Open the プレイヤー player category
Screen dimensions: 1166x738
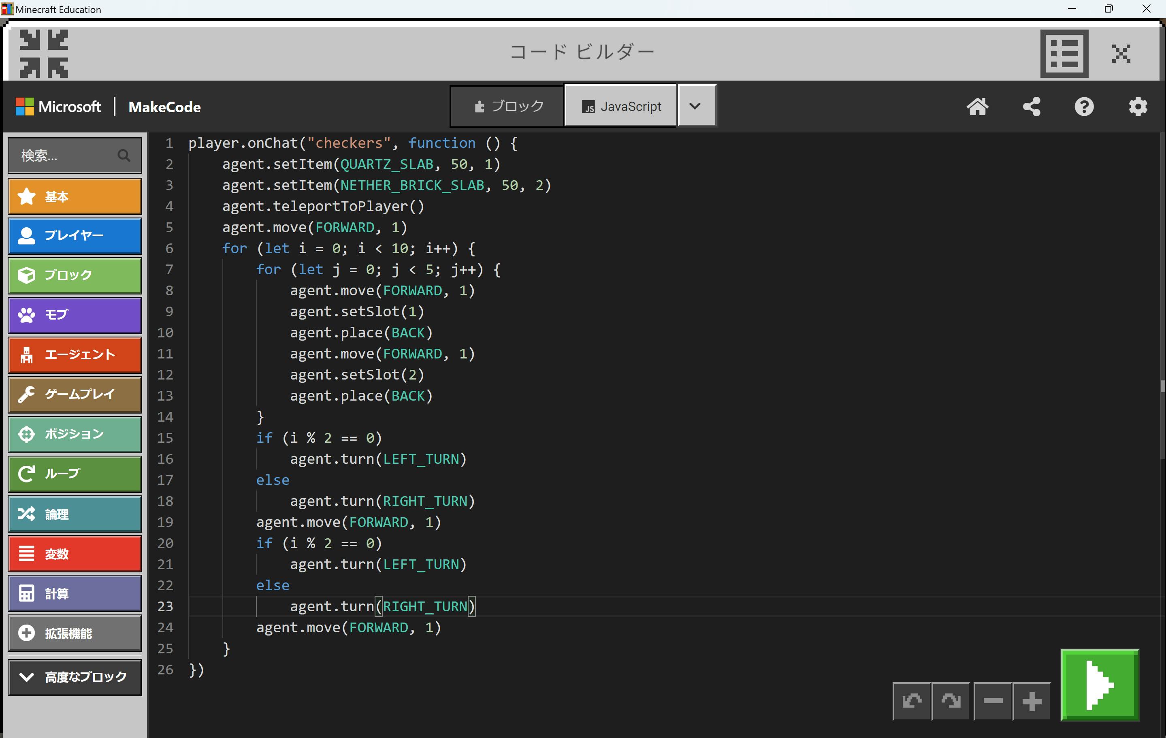[75, 235]
